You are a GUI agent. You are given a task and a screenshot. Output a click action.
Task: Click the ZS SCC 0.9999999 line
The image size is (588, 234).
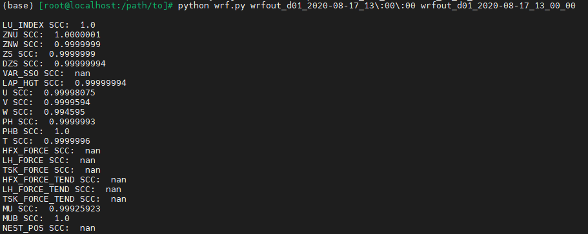(49, 54)
